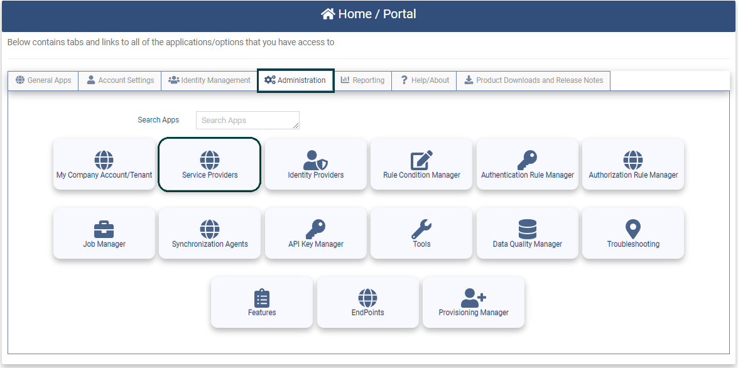Open the Authentication Rule Manager
The width and height of the screenshot is (738, 368).
tap(527, 165)
